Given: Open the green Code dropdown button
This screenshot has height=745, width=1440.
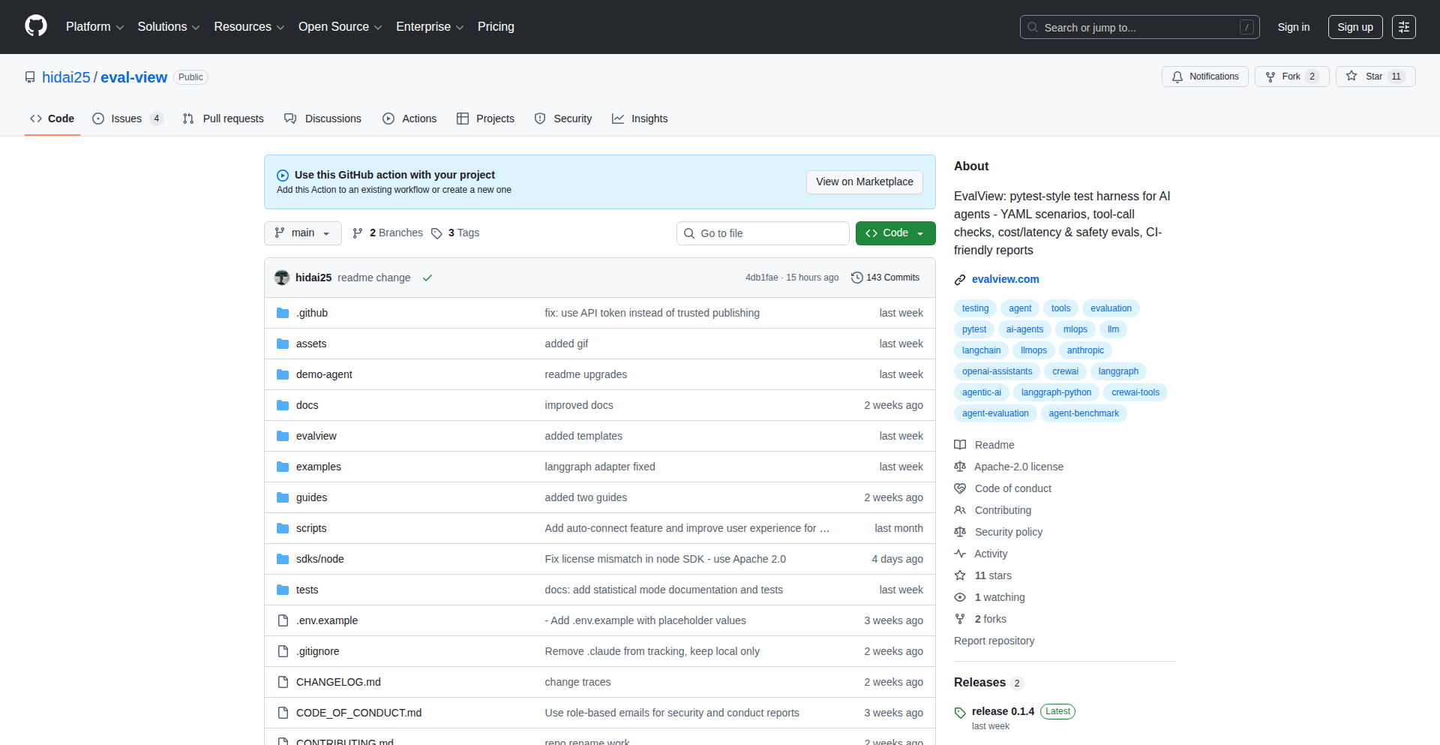Looking at the screenshot, I should pyautogui.click(x=895, y=233).
